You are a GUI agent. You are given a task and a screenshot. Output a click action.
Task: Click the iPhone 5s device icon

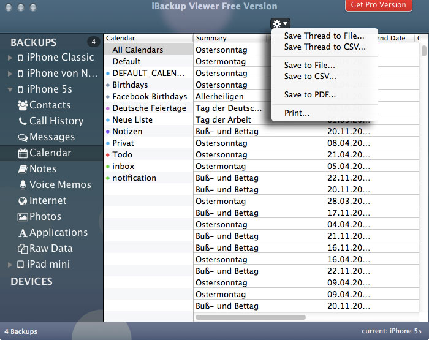coord(20,89)
